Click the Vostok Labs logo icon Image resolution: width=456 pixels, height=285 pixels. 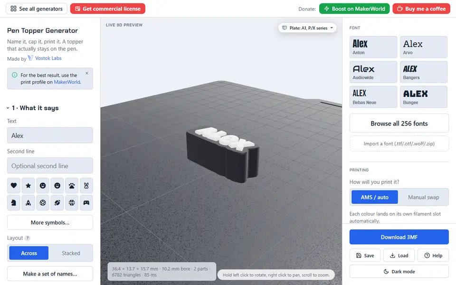tap(30, 58)
